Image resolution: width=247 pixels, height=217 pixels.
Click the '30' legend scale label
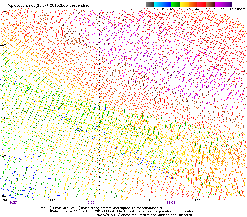[x=197, y=9]
